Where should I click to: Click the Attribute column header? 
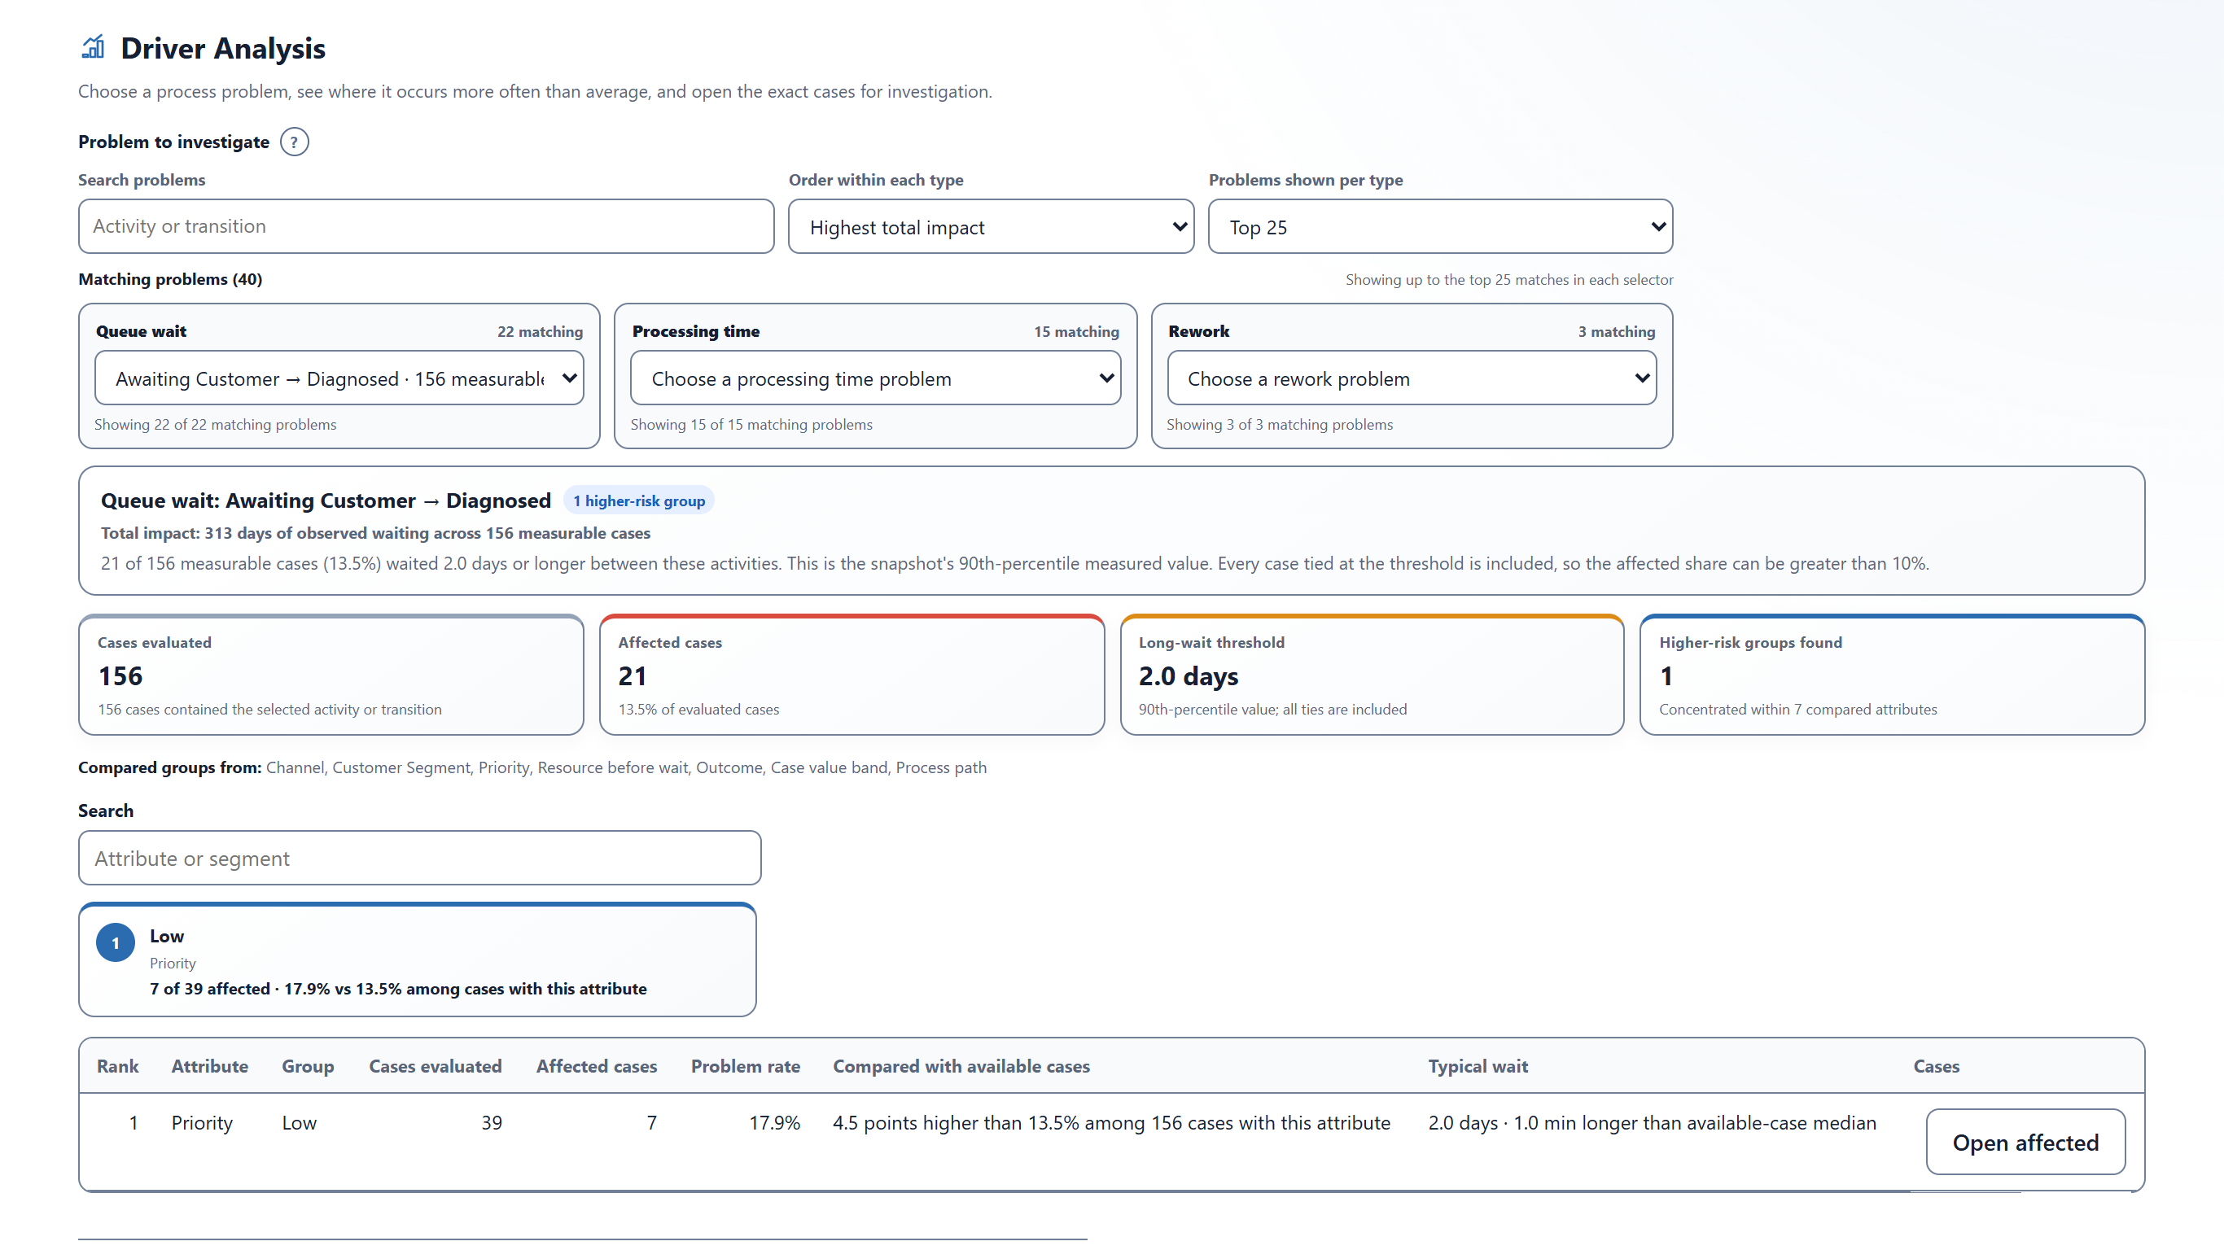pos(210,1066)
